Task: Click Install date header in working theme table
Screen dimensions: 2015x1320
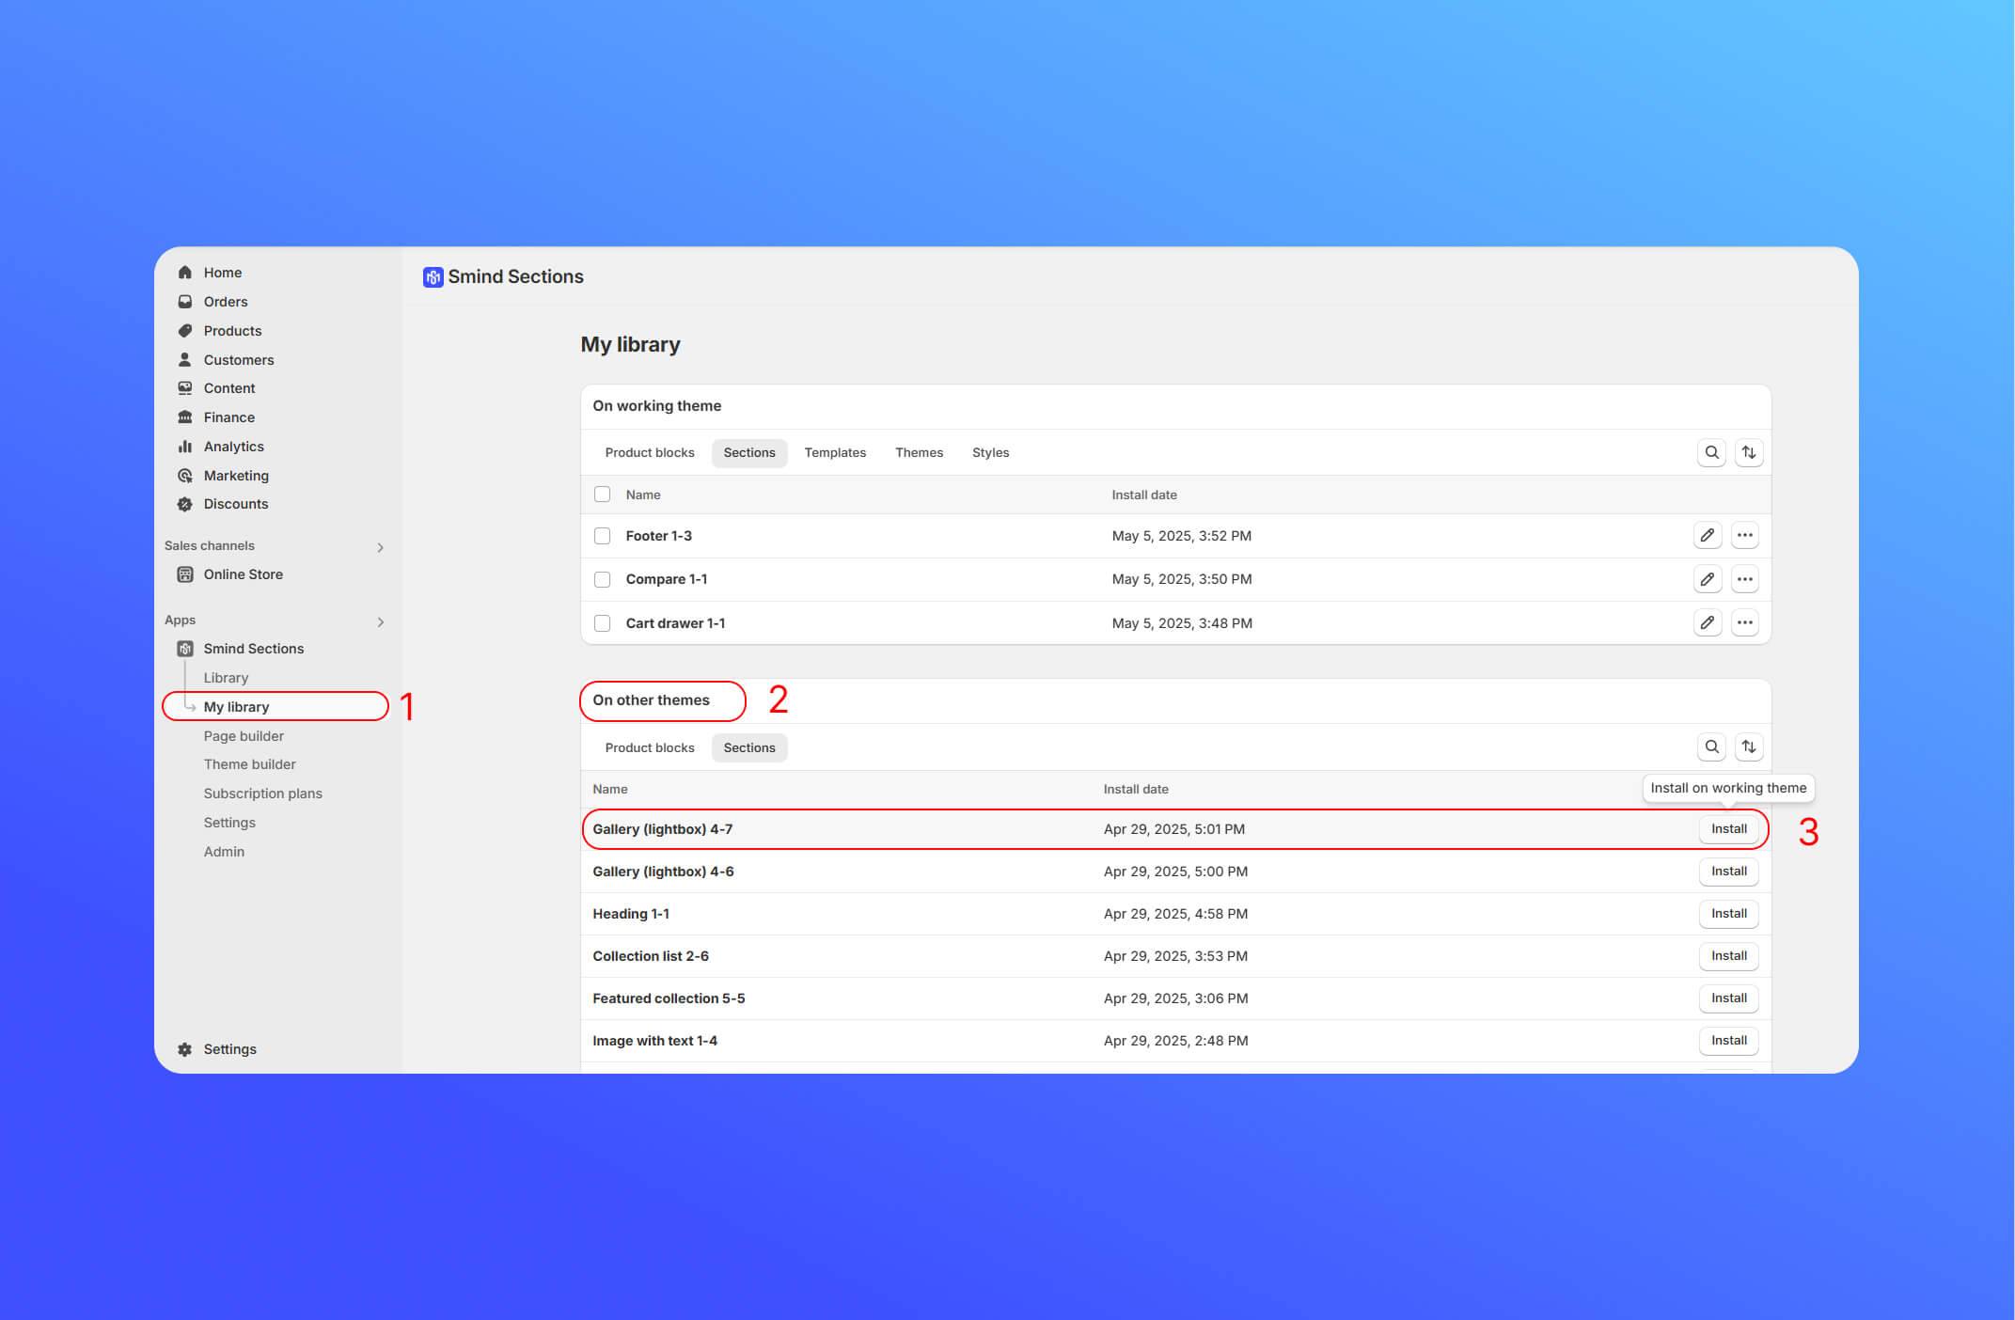Action: 1144,495
